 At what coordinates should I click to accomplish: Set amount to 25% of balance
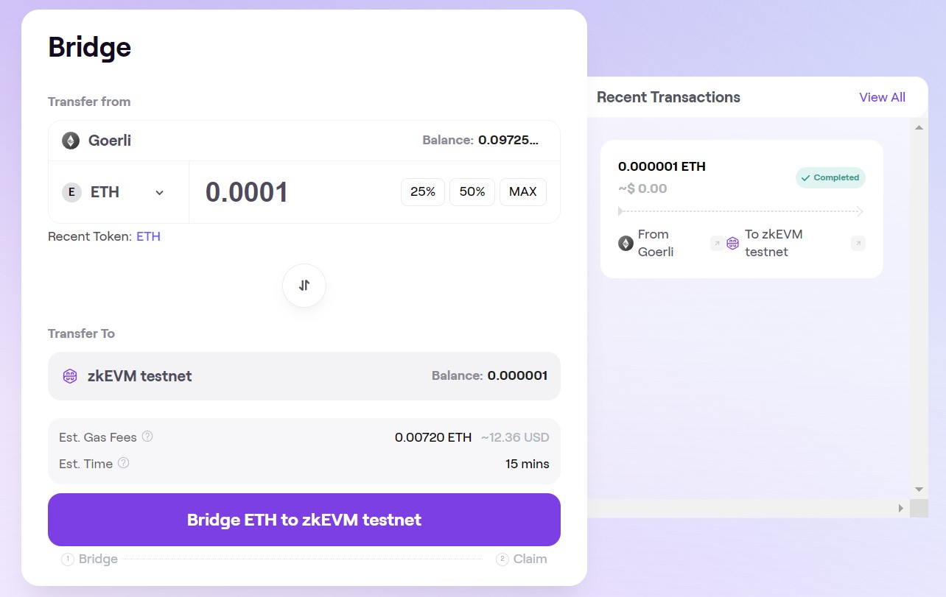[423, 192]
